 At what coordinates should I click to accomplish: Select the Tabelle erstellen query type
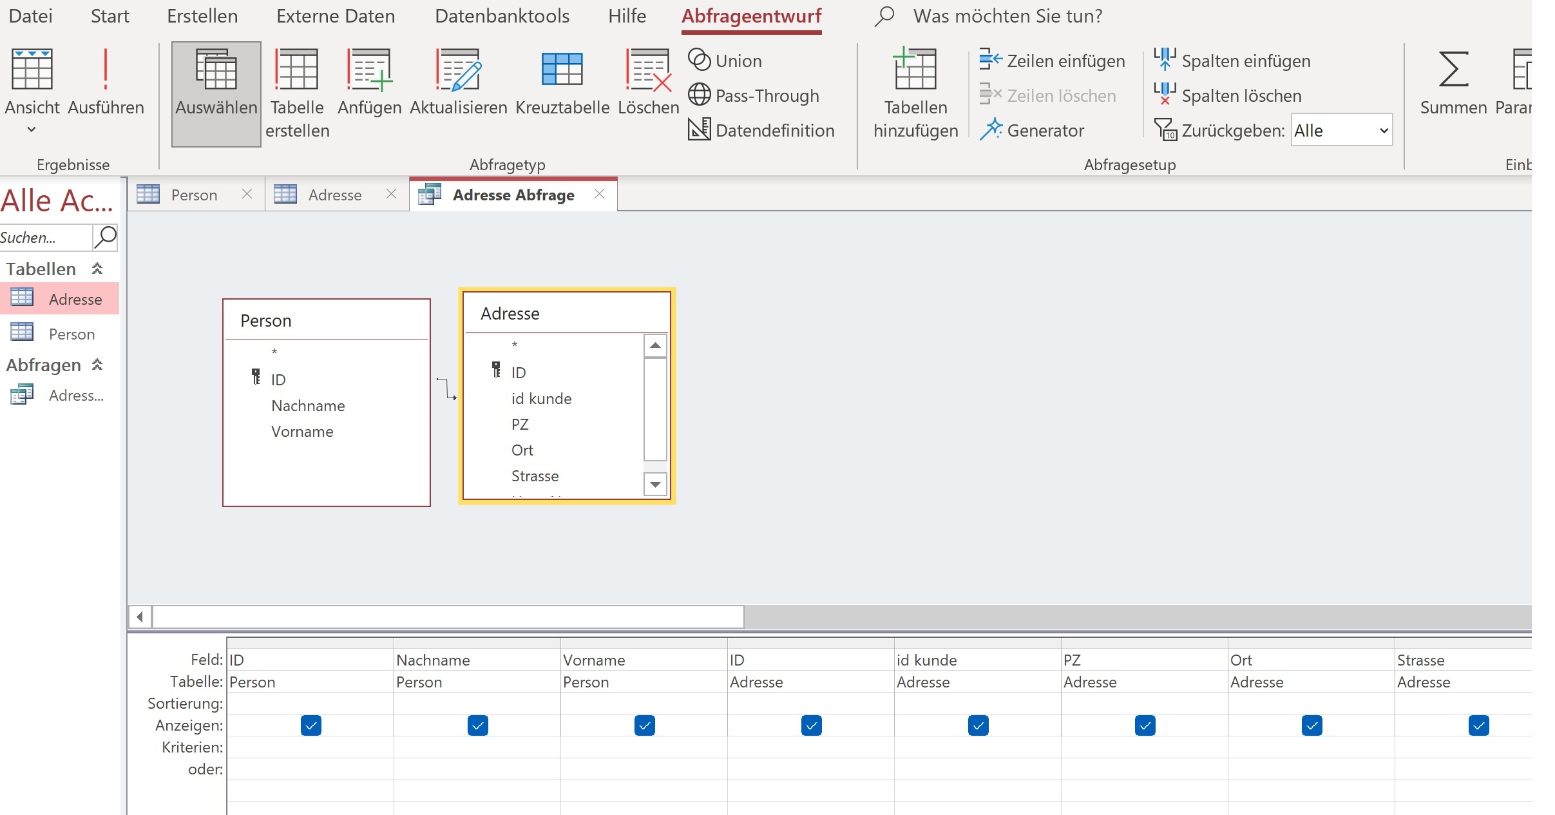297,71
